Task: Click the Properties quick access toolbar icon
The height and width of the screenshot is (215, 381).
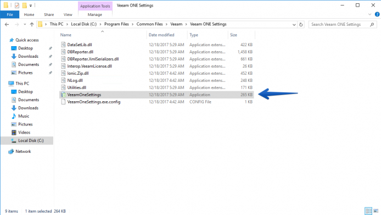Action: tap(17, 5)
